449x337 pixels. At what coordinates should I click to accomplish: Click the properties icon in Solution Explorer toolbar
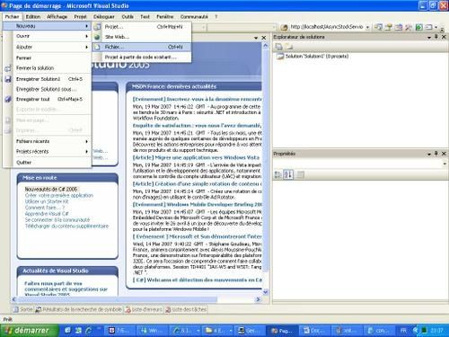(x=278, y=47)
